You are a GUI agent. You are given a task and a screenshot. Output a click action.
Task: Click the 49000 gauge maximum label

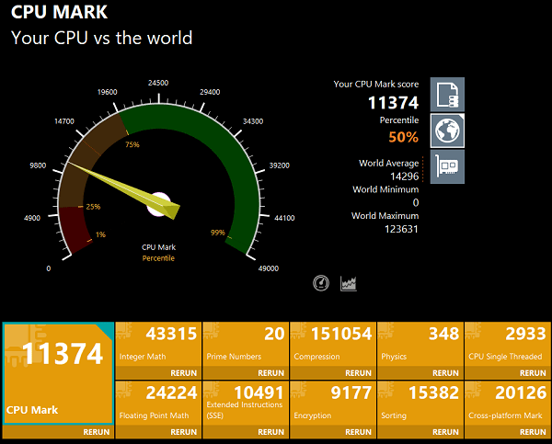tap(269, 268)
